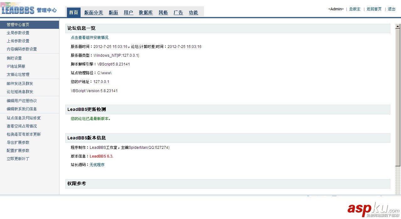Click the LeadBBS版本信息 header
401x219 pixels.
coord(228,138)
